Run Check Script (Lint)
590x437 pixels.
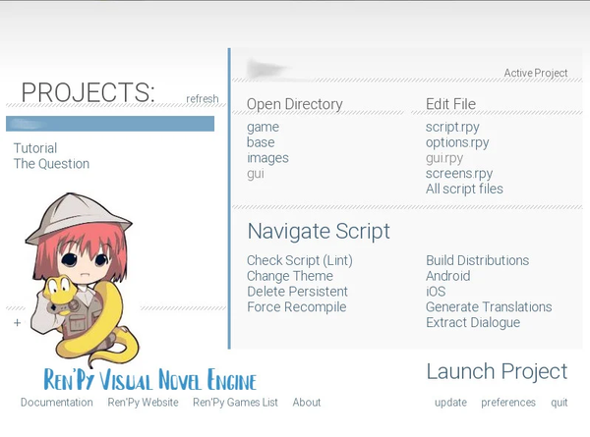pyautogui.click(x=299, y=260)
